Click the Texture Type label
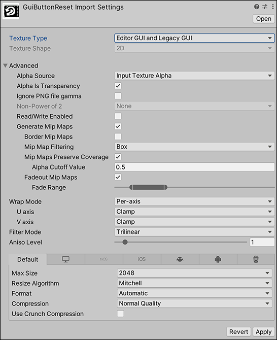 tap(28, 38)
